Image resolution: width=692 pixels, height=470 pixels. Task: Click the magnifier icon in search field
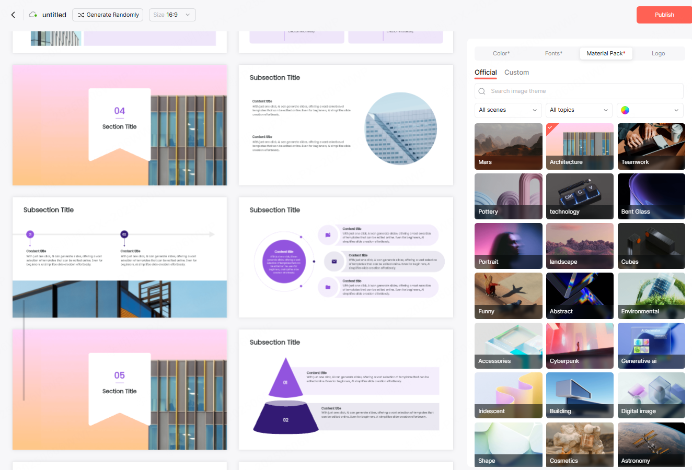(481, 91)
